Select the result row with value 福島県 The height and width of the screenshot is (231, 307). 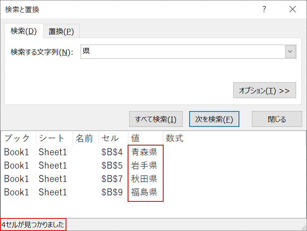click(x=153, y=192)
